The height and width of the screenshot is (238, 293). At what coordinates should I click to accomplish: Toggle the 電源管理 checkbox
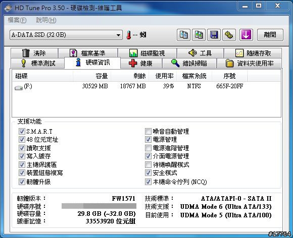click(x=148, y=140)
